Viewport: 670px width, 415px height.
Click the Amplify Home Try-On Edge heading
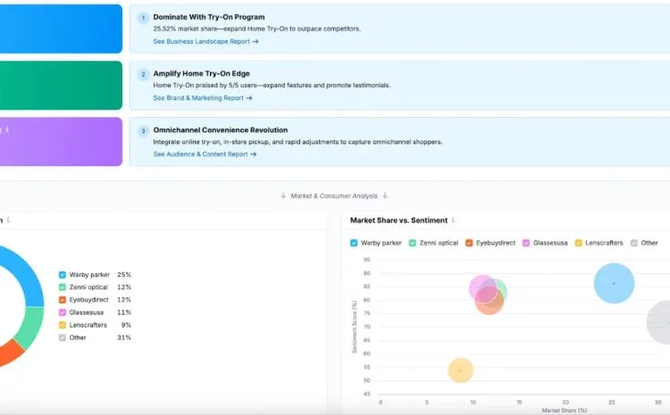click(x=201, y=73)
